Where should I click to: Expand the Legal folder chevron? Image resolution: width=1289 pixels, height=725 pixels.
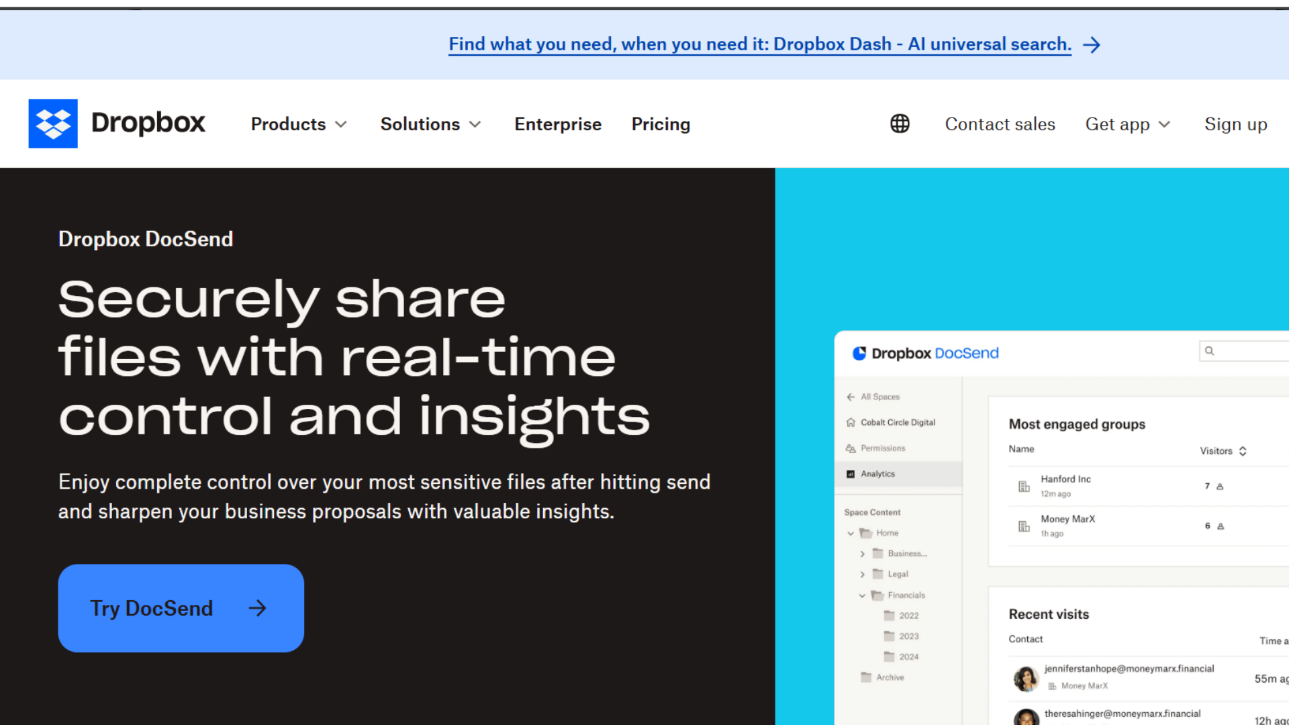[x=862, y=575]
